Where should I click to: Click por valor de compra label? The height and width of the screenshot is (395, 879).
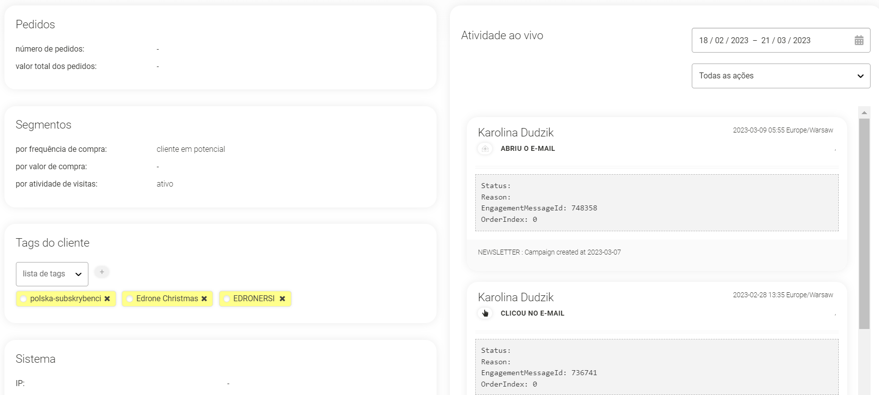51,166
